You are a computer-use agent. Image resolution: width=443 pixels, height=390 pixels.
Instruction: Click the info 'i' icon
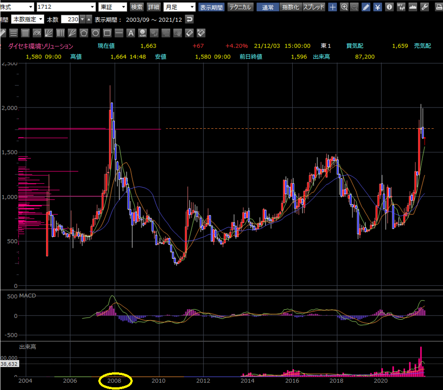[x=389, y=7]
